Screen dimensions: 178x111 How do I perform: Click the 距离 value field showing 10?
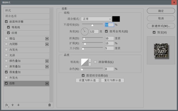[110, 38]
